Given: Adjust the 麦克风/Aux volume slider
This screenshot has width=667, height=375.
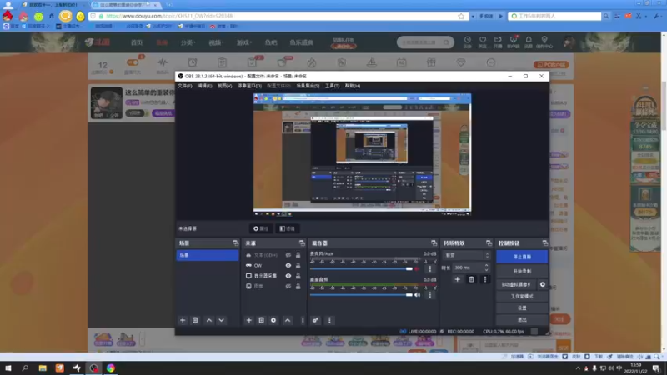Looking at the screenshot, I should tap(361, 268).
